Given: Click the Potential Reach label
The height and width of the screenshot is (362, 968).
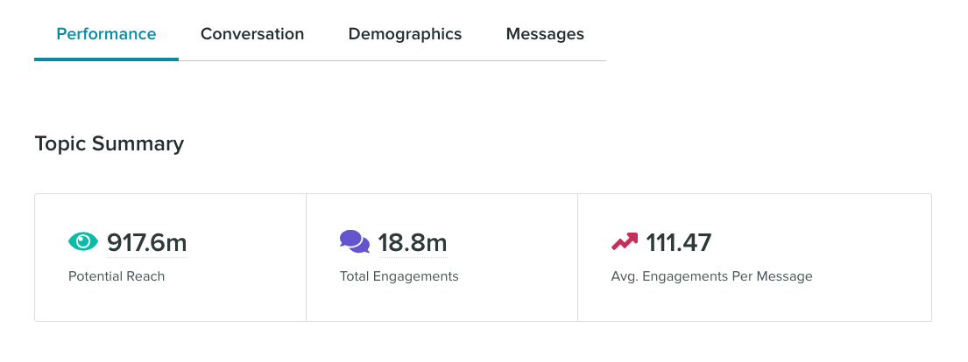Looking at the screenshot, I should point(117,276).
